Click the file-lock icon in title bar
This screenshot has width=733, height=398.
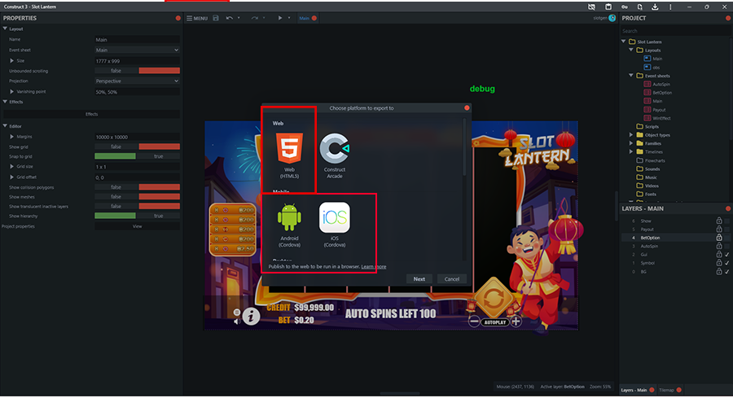click(x=639, y=7)
